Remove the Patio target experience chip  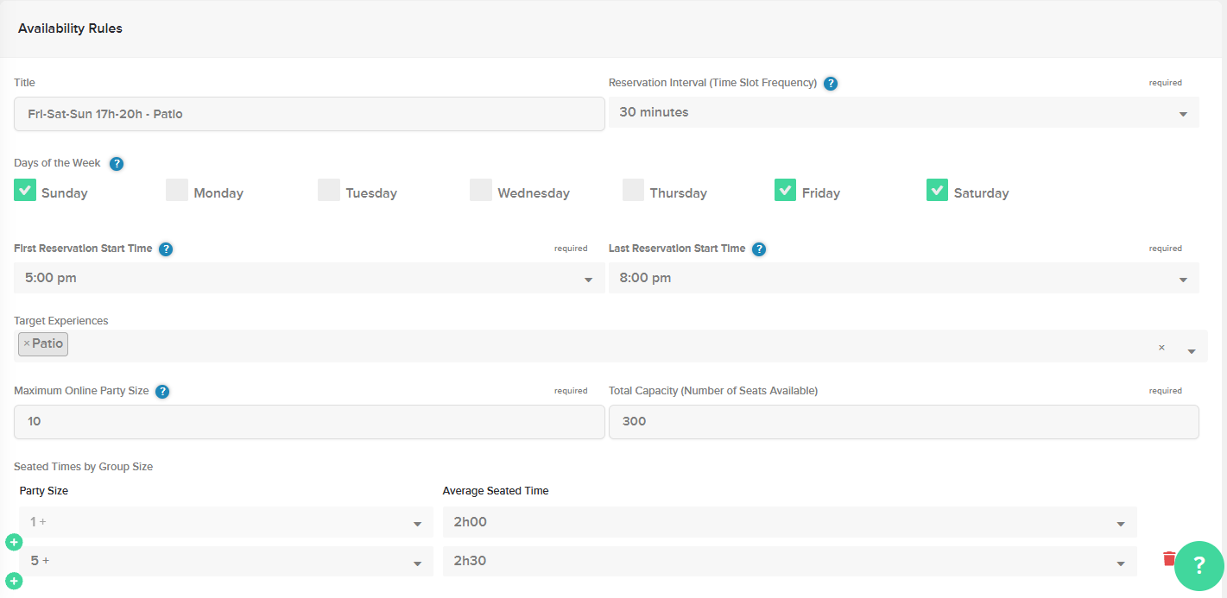pyautogui.click(x=27, y=343)
